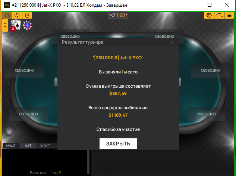Screen dimensions: 236x176
Task: Open the ЖДУТ tab
Action: (45, 145)
